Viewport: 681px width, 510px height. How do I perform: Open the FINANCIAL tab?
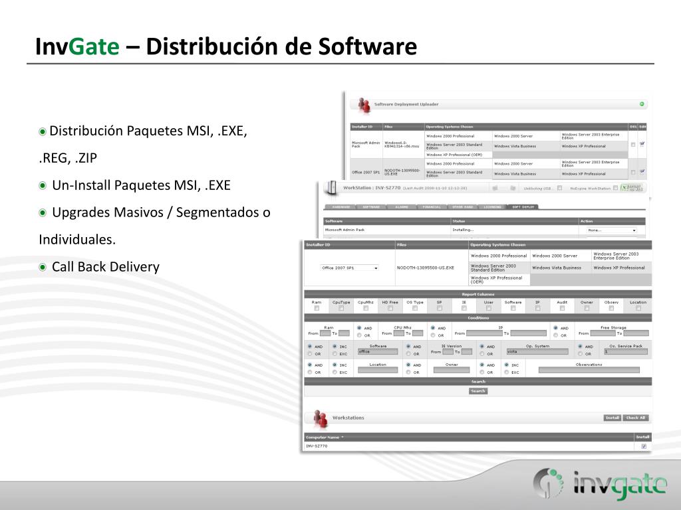point(432,207)
